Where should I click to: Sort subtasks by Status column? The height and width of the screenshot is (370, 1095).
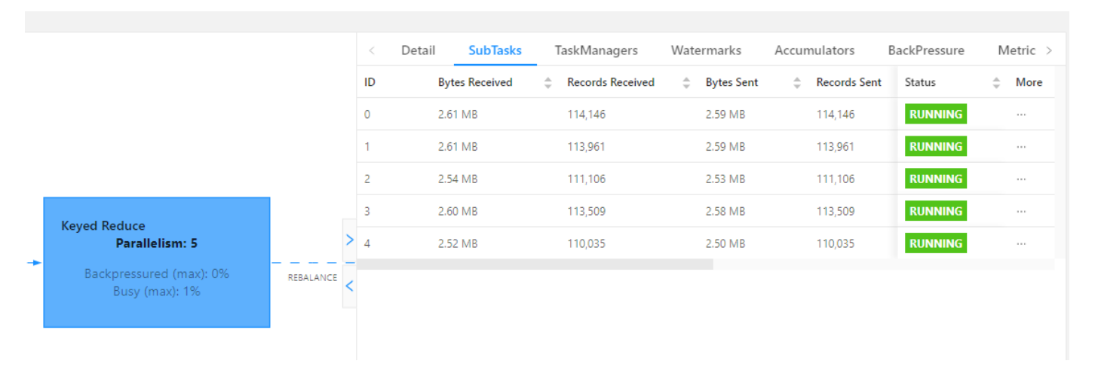click(x=996, y=83)
